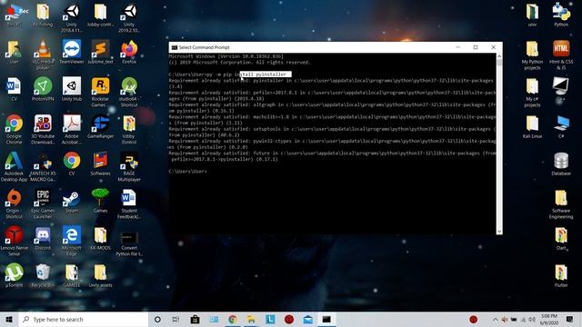The height and width of the screenshot is (327, 582).
Task: Launch TeamViewer from the desktop
Action: [x=71, y=52]
